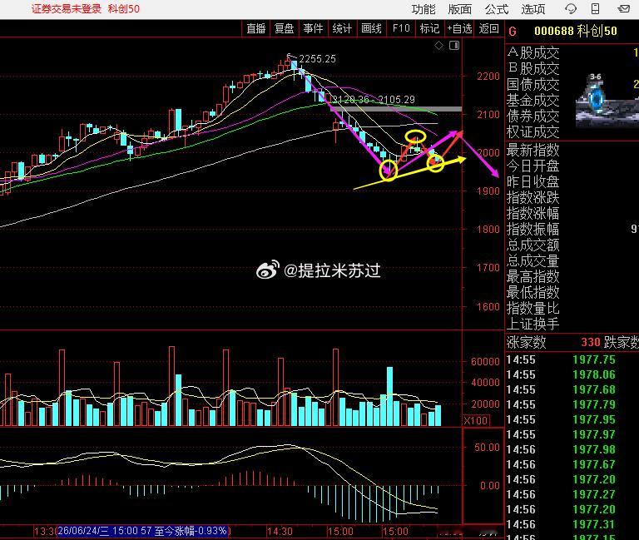This screenshot has width=639, height=540.
Task: Click the customer service headset icon
Action: coord(571,8)
